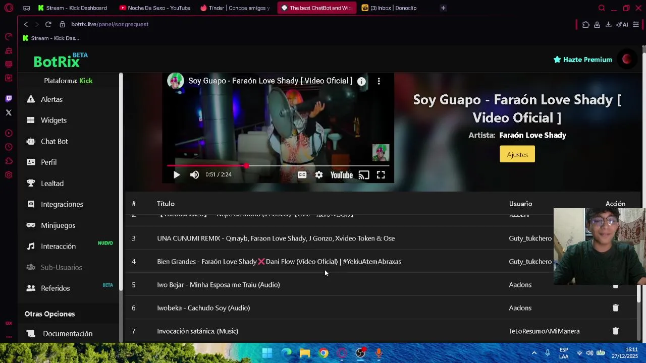Open Integraciones in the sidebar

pos(62,204)
